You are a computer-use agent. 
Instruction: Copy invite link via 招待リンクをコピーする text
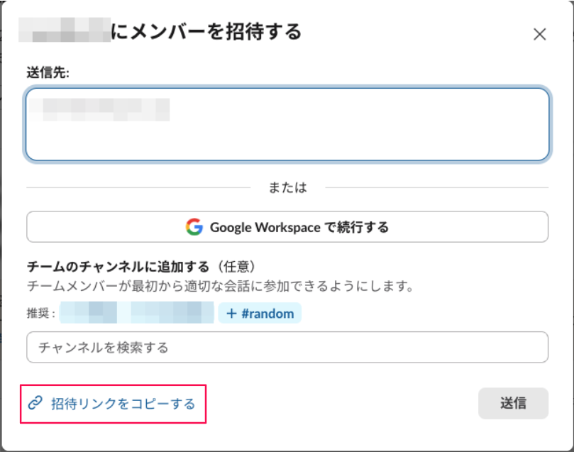[123, 404]
